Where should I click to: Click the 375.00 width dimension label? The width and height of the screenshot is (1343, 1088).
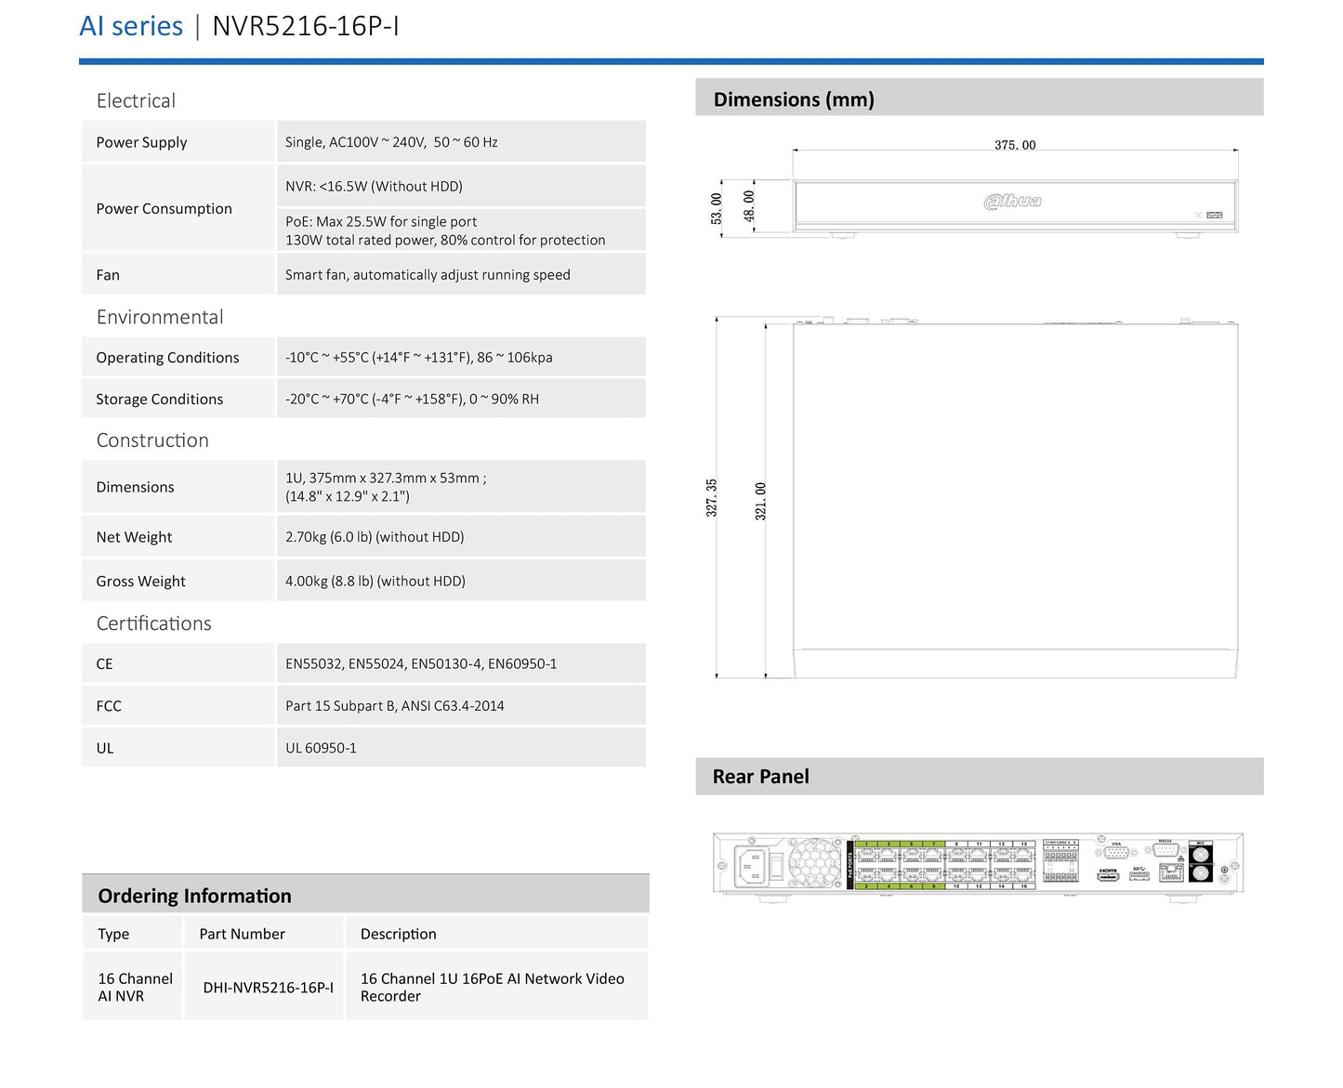coord(1014,145)
